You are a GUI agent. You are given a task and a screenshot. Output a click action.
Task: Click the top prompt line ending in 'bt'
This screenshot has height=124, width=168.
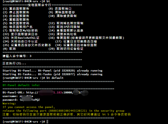pos(26,1)
